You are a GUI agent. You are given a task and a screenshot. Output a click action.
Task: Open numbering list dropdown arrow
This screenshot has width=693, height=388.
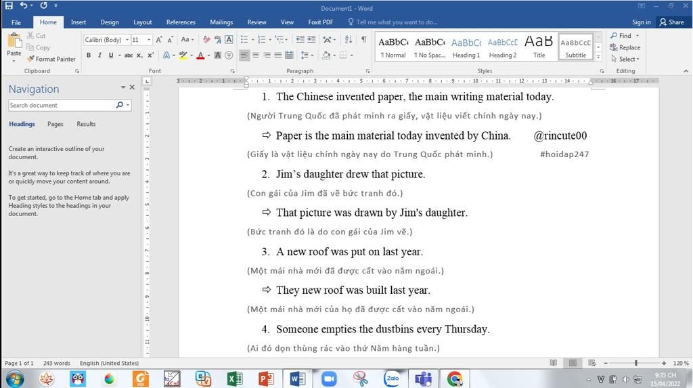270,40
